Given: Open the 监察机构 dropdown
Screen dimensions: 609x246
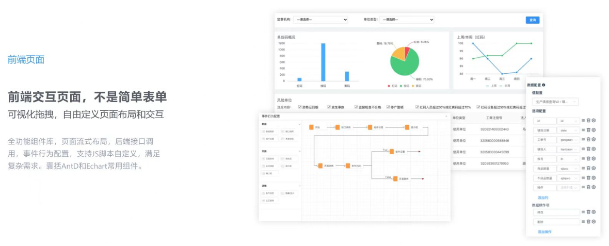Looking at the screenshot, I should click(x=320, y=20).
